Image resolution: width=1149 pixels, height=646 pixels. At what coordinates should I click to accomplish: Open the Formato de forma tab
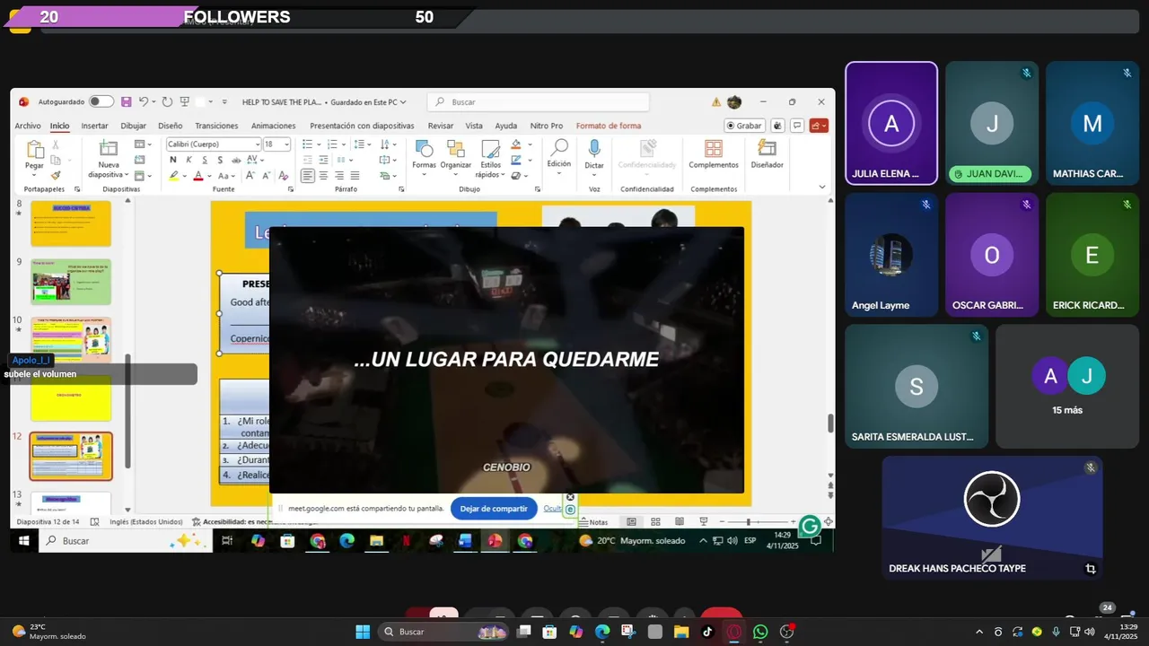(x=609, y=126)
